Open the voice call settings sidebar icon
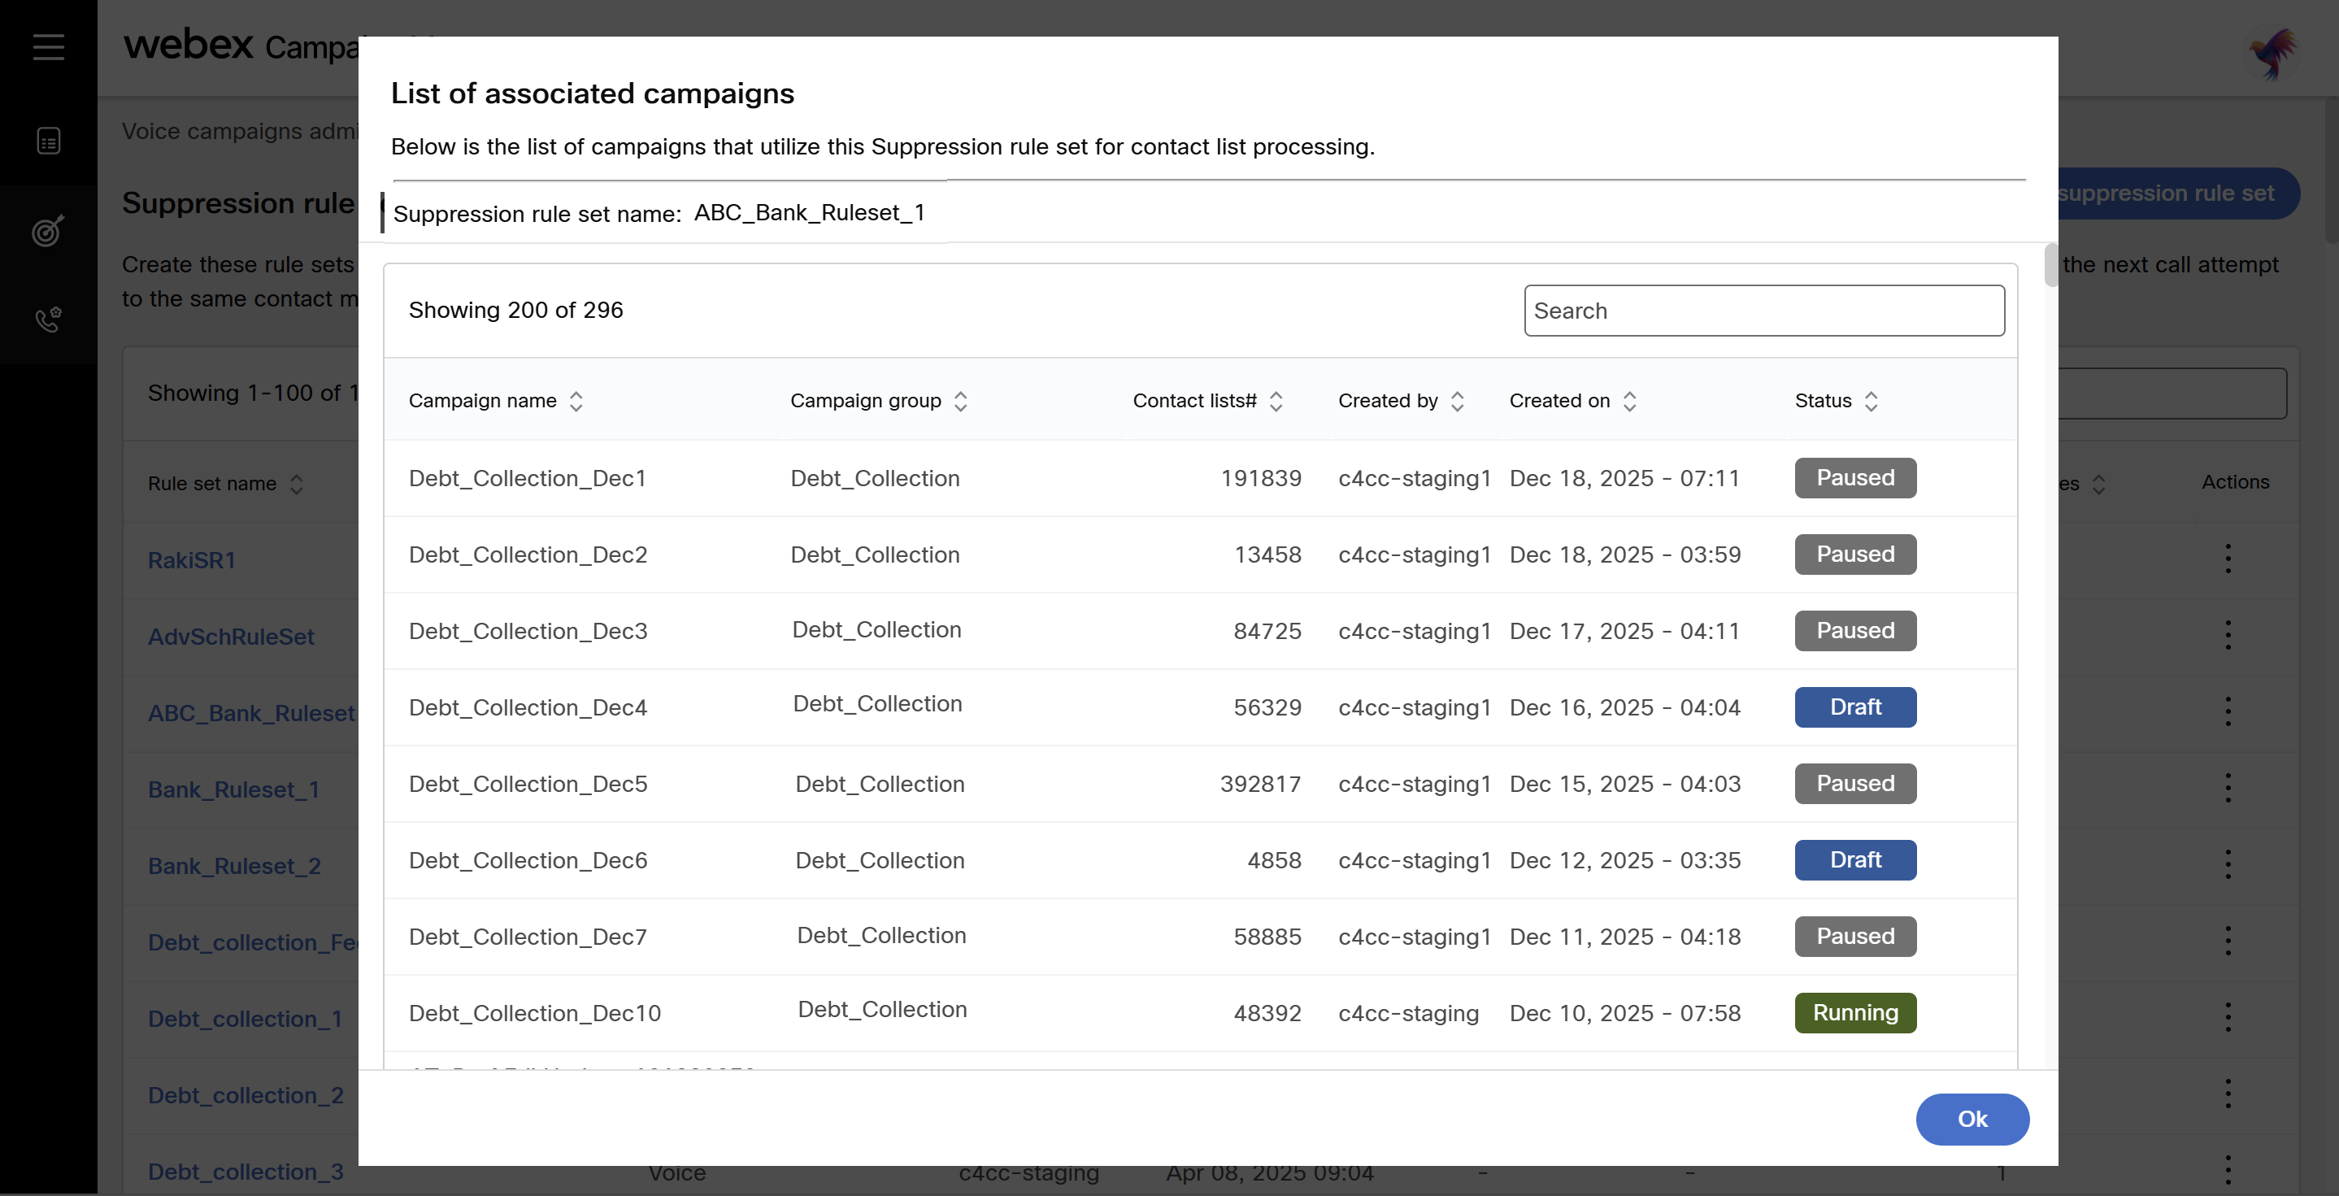This screenshot has width=2339, height=1196. pos(48,320)
